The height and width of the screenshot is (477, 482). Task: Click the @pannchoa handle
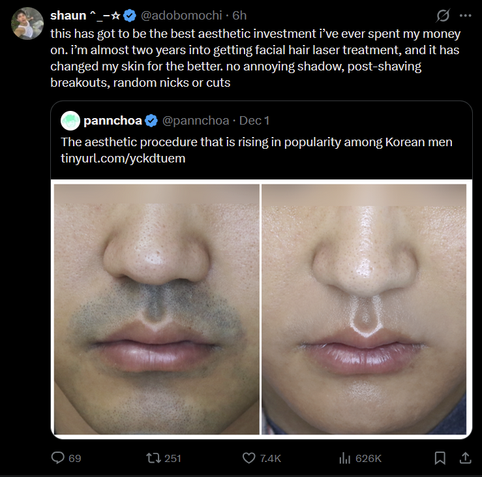(196, 121)
